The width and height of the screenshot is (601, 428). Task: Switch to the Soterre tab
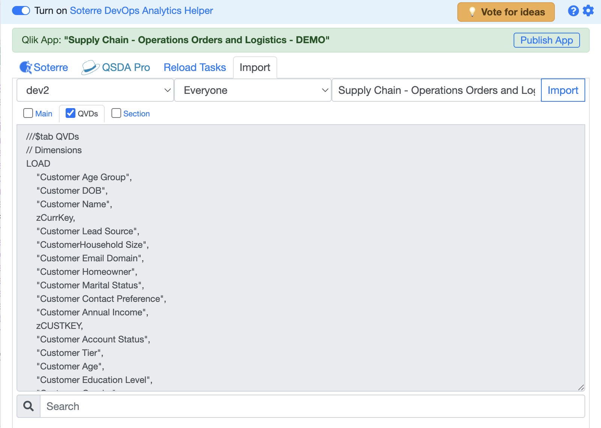44,68
